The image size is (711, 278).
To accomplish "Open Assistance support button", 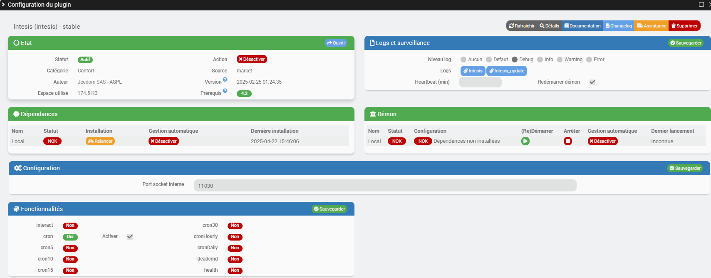I will tap(652, 26).
